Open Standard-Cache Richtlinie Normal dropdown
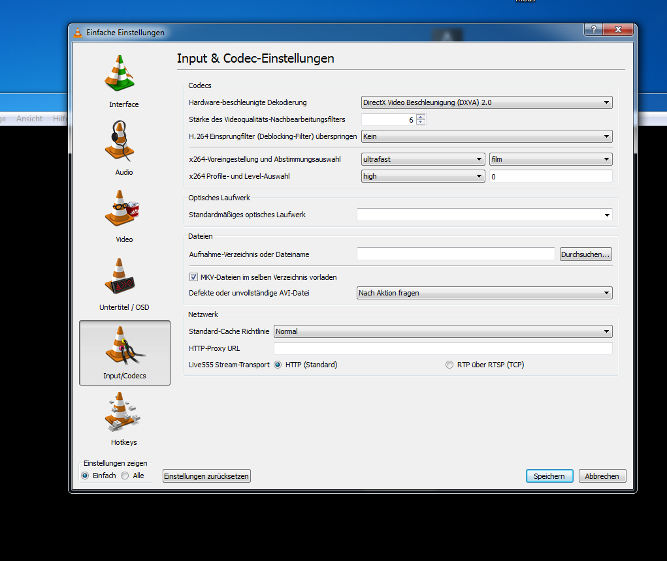 (x=443, y=331)
